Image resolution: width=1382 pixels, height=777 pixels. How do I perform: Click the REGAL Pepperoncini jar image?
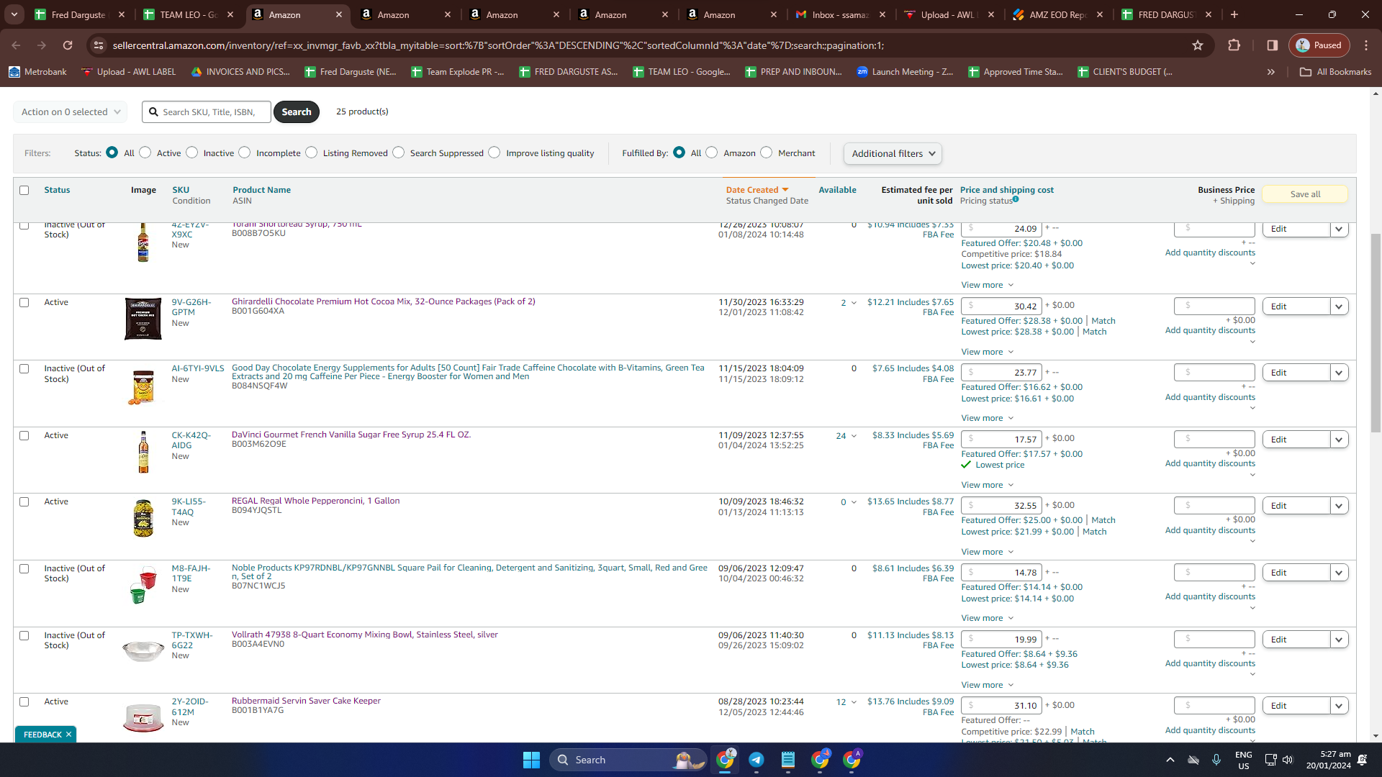(x=143, y=518)
